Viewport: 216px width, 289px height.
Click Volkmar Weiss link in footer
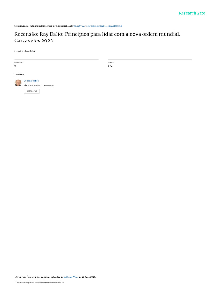pyautogui.click(x=71, y=277)
